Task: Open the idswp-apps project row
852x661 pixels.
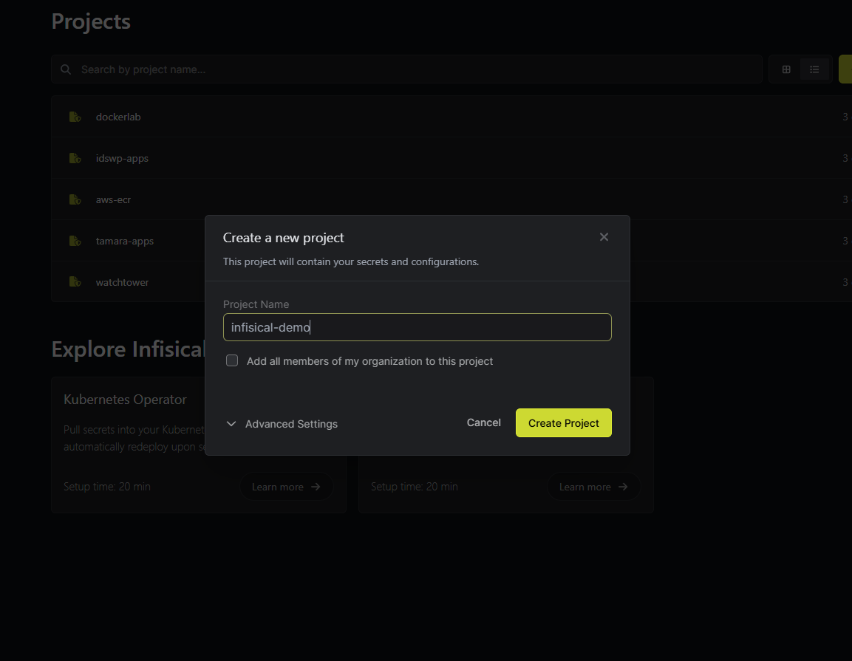Action: (122, 158)
